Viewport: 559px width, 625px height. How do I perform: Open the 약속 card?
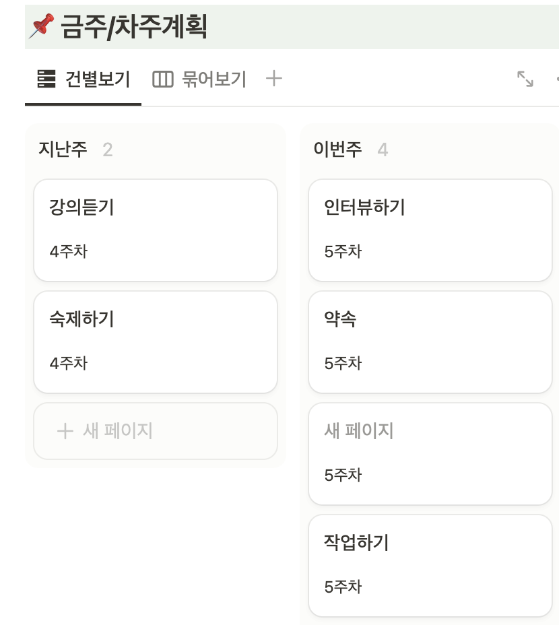(429, 340)
